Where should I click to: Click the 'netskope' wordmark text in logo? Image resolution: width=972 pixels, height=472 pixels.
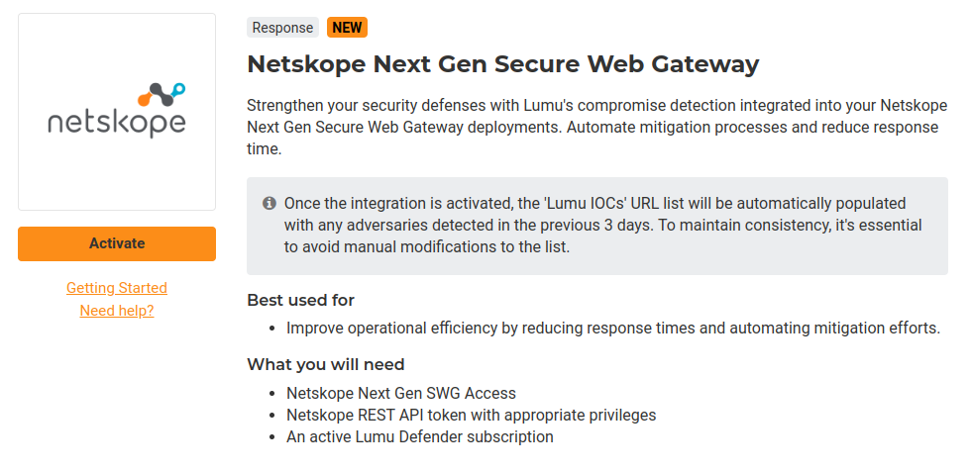point(116,123)
